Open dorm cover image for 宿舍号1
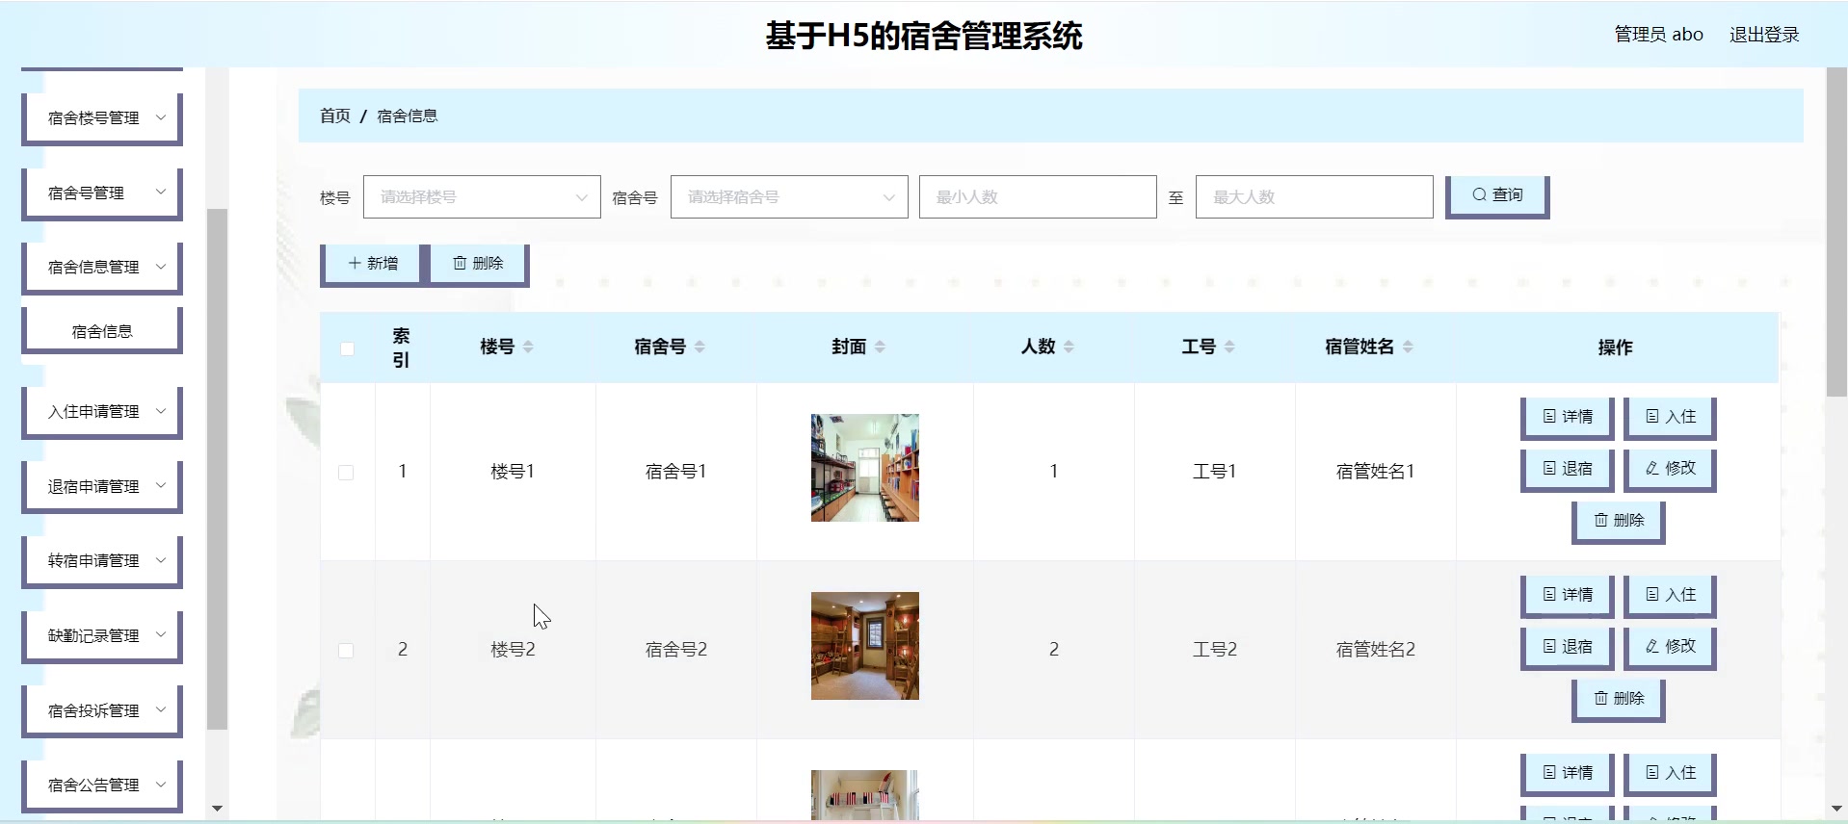The image size is (1848, 824). (x=865, y=468)
